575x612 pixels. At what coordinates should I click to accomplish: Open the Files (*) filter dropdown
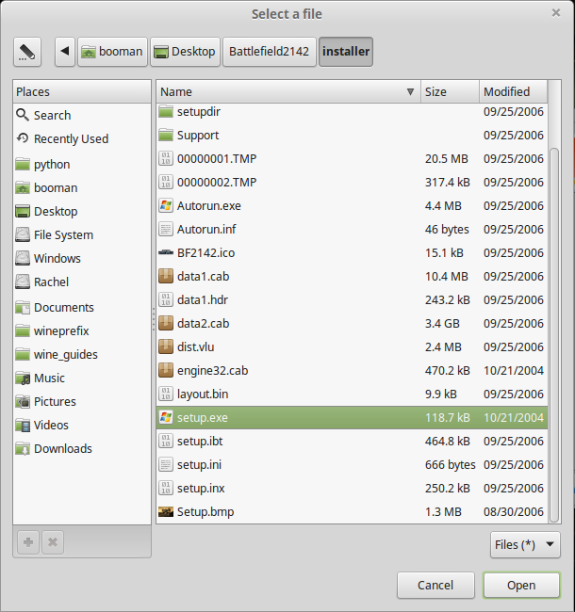tap(525, 544)
